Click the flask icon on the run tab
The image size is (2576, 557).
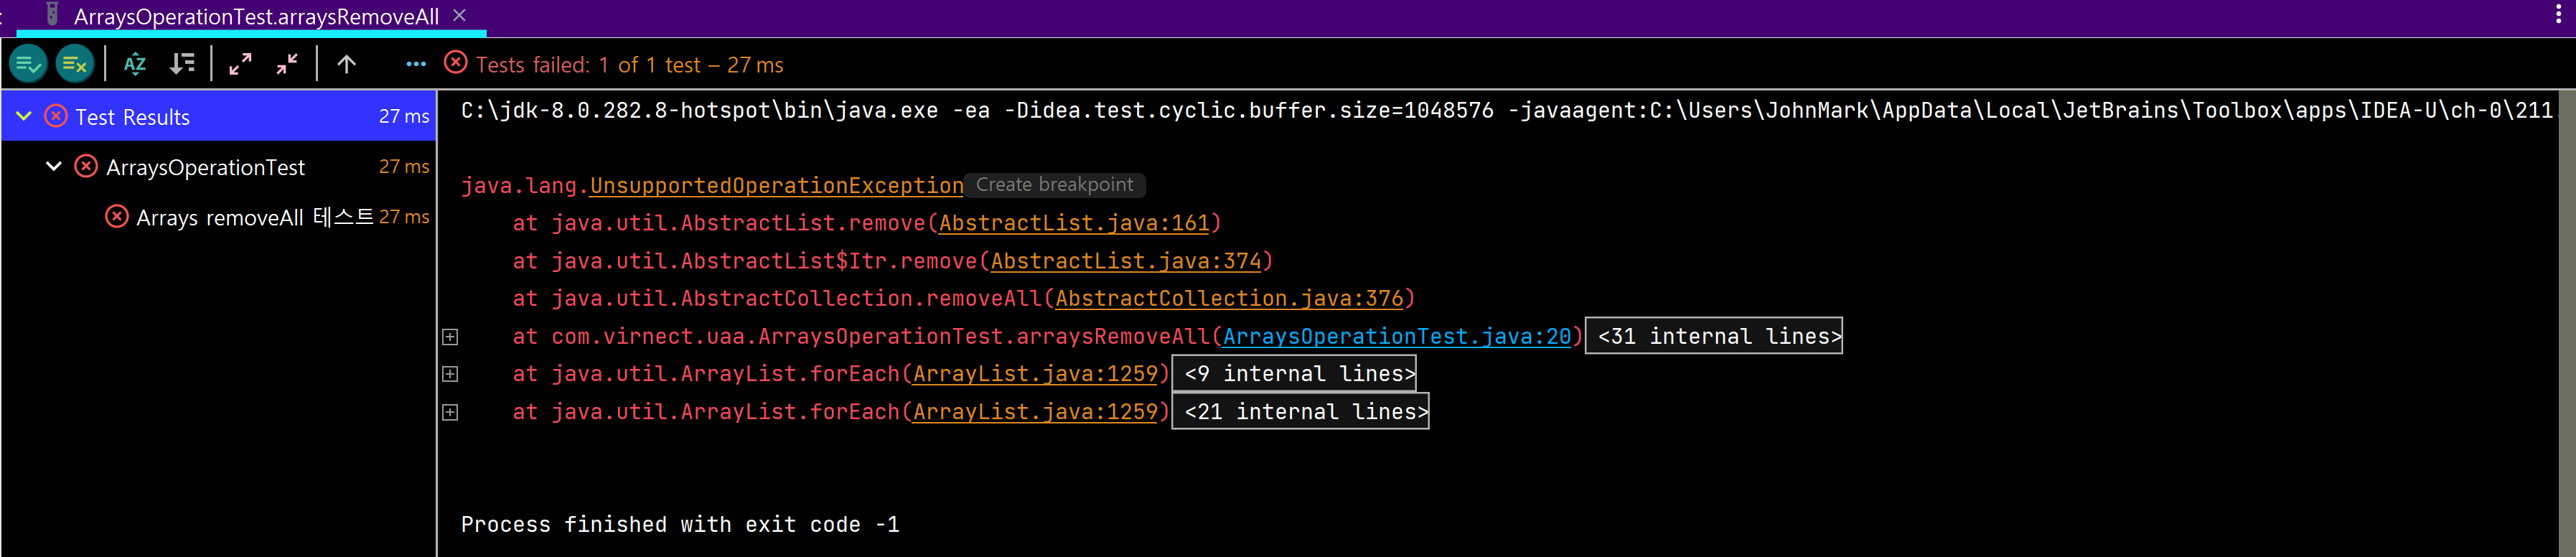coord(52,15)
